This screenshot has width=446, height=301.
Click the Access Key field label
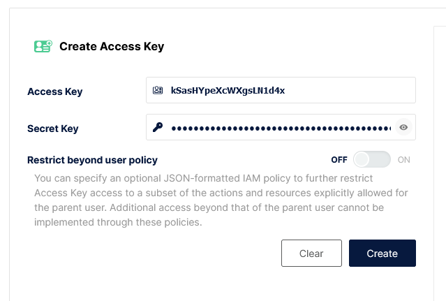[54, 91]
